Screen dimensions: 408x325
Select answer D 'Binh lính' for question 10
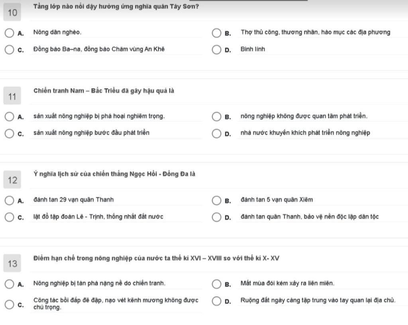(x=216, y=50)
